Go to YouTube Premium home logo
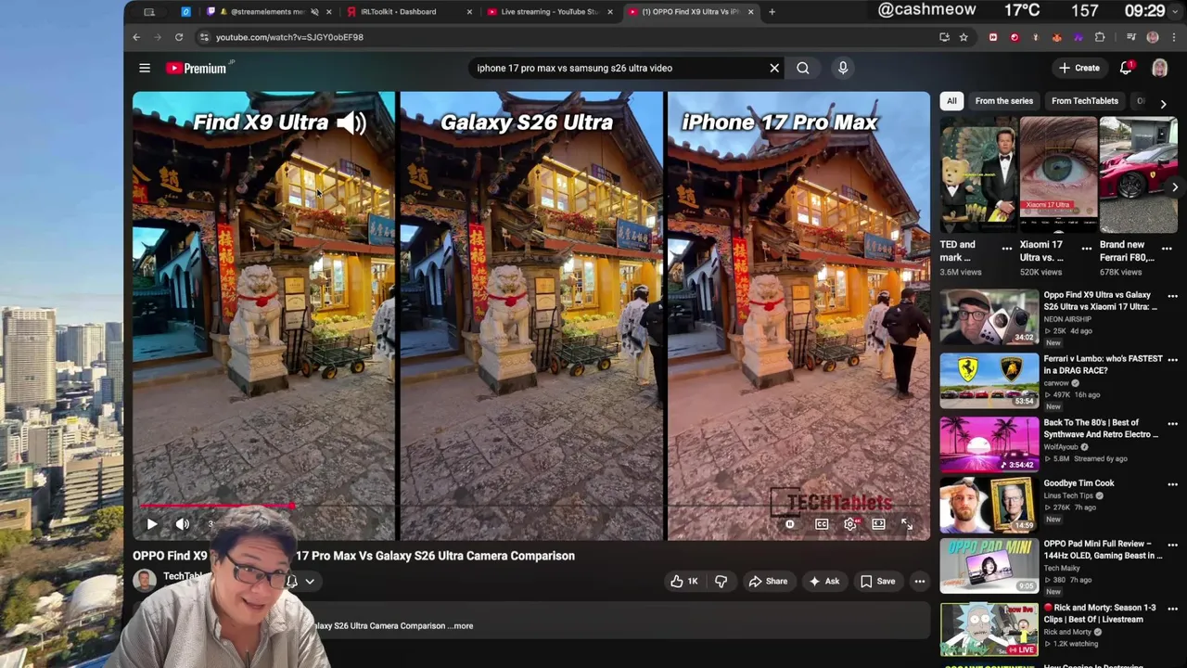Screen dimensions: 1187x668 click(x=197, y=68)
